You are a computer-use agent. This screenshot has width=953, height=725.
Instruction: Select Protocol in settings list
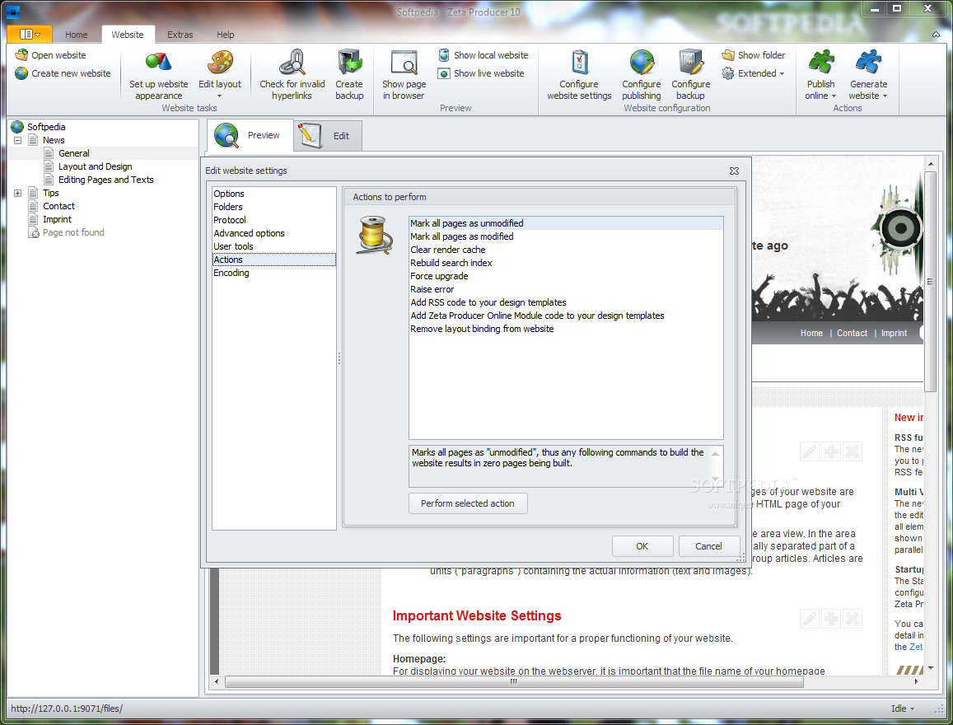tap(273, 220)
